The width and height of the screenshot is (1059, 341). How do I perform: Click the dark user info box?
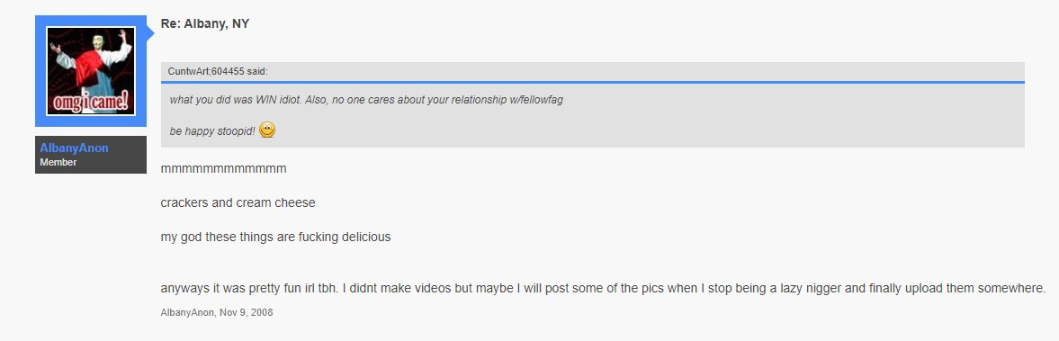(91, 155)
